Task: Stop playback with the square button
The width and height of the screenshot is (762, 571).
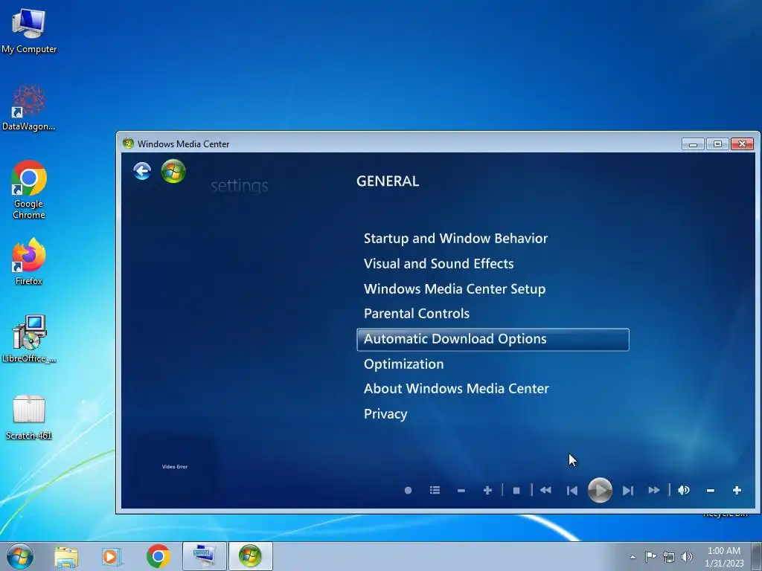Action: [x=516, y=491]
